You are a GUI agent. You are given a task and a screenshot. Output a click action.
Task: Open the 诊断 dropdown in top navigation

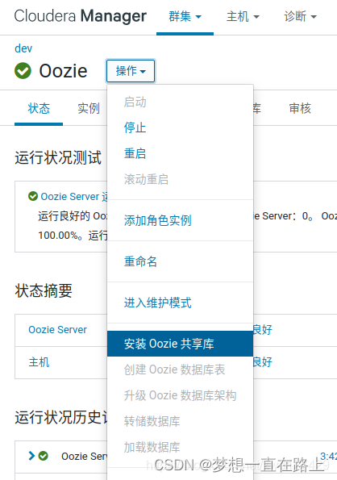(300, 16)
